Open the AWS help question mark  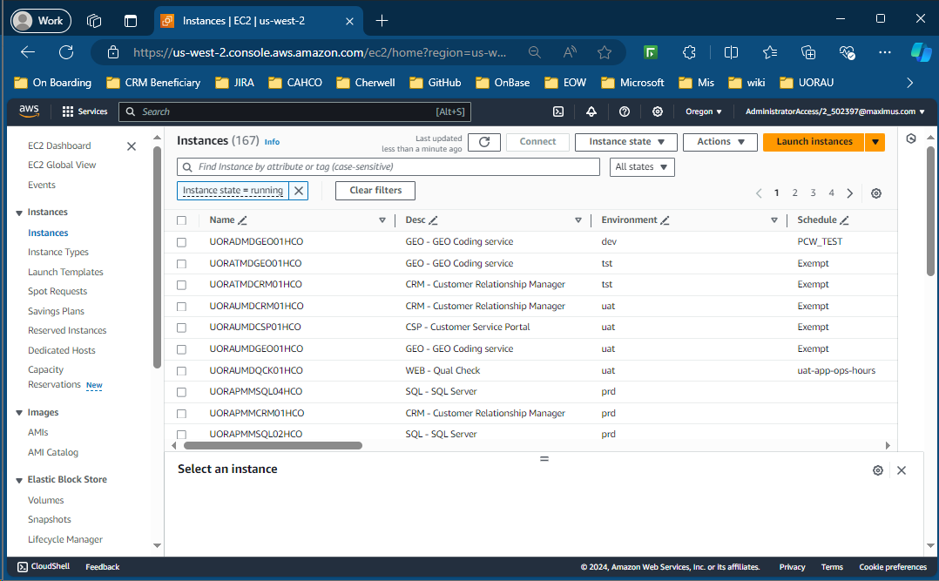point(624,111)
